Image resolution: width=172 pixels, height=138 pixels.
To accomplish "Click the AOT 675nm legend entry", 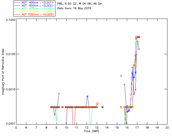I will [34, 8].
